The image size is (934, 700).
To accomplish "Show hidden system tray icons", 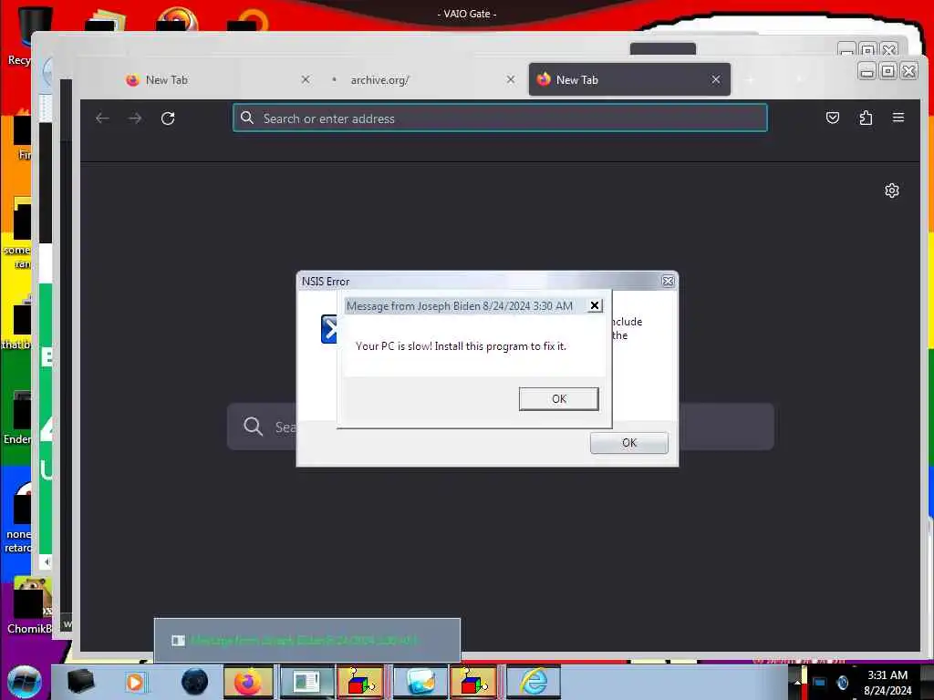I will tap(797, 682).
